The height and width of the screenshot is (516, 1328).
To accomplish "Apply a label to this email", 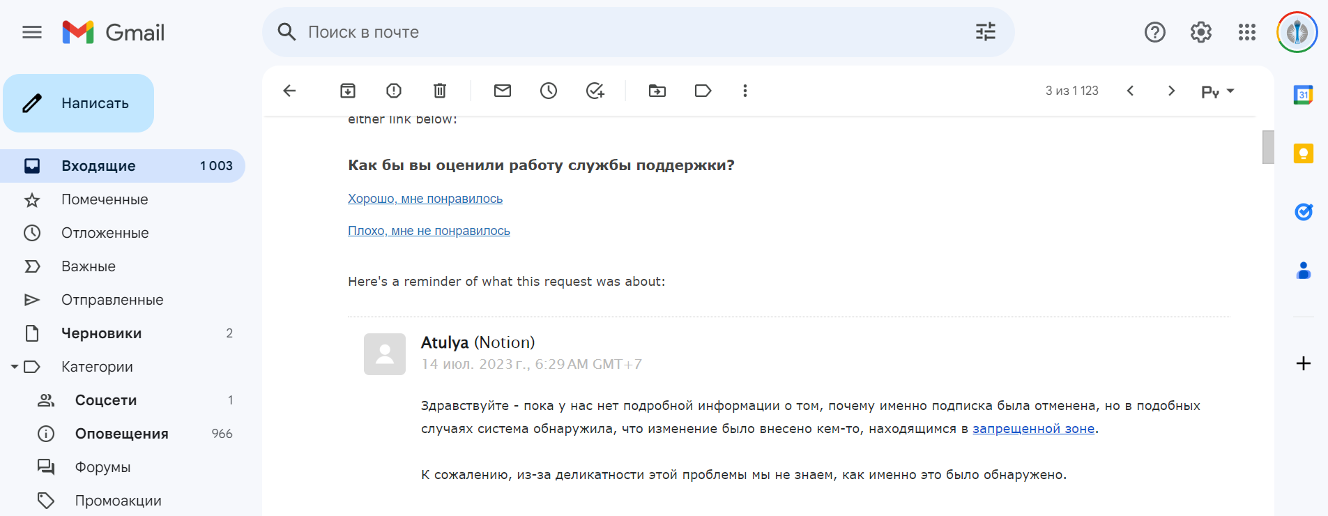I will [x=703, y=91].
